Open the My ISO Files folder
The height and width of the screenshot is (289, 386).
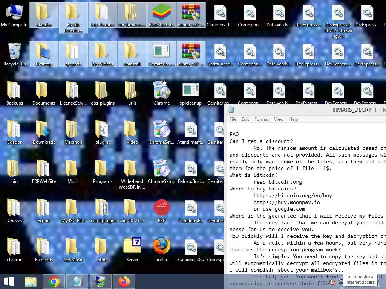click(x=74, y=211)
